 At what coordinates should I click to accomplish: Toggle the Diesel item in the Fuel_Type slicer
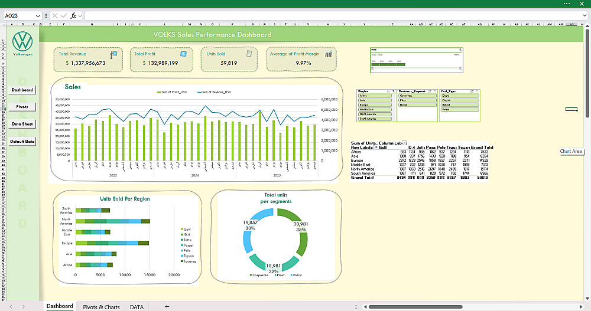coord(460,96)
